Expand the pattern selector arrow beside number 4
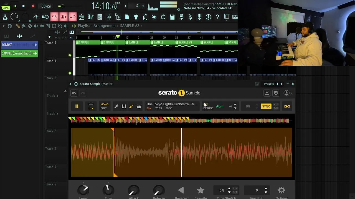 tap(126, 6)
